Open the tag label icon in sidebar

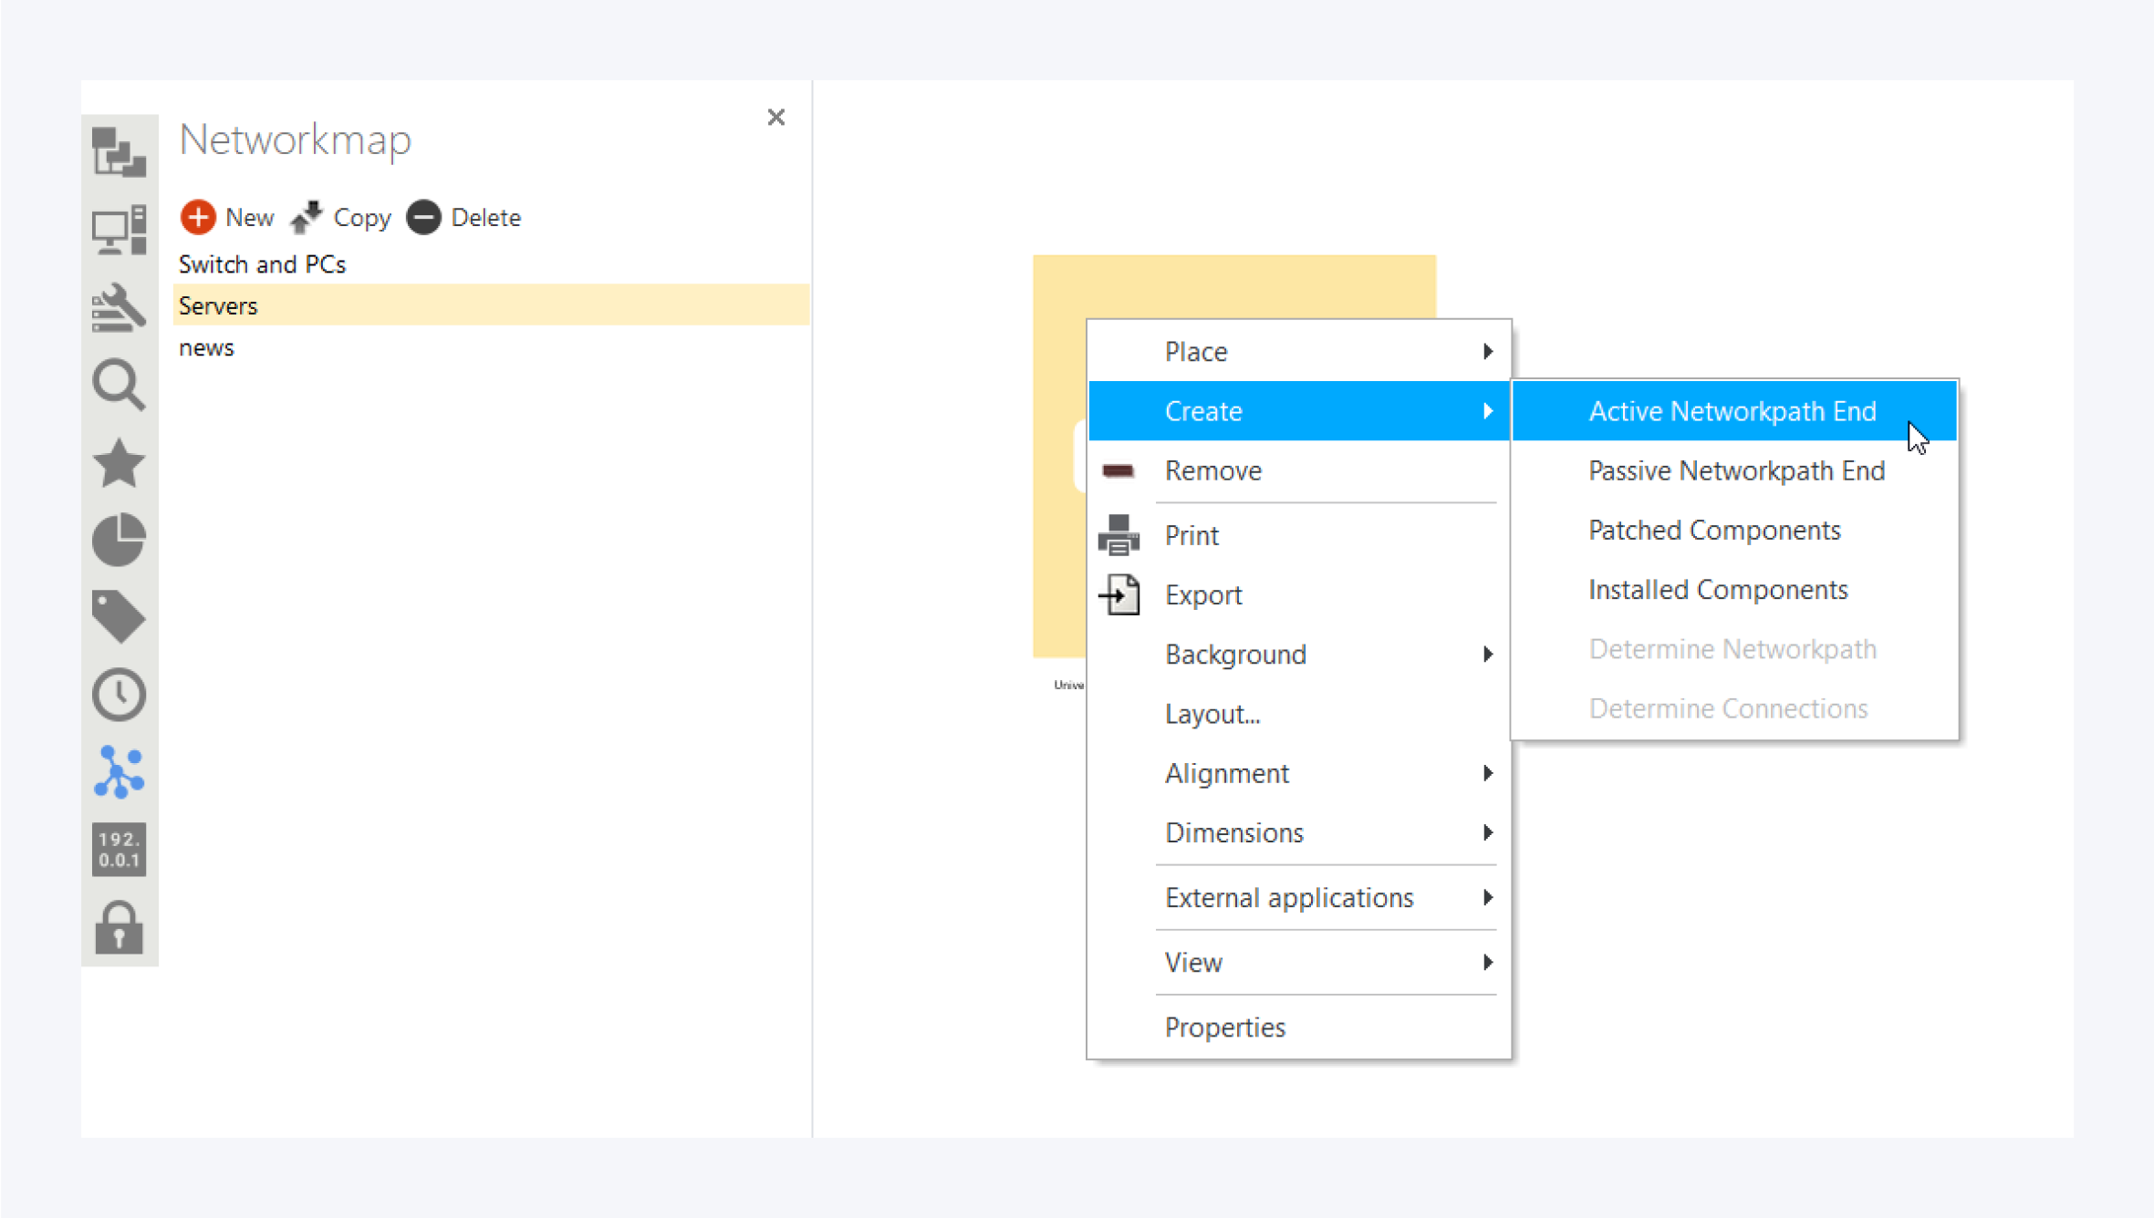[x=119, y=616]
